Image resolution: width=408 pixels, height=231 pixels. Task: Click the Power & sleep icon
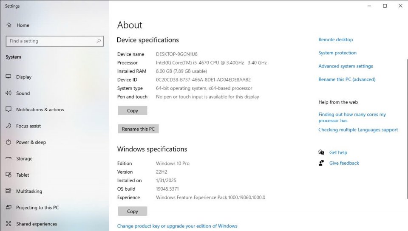pyautogui.click(x=8, y=142)
